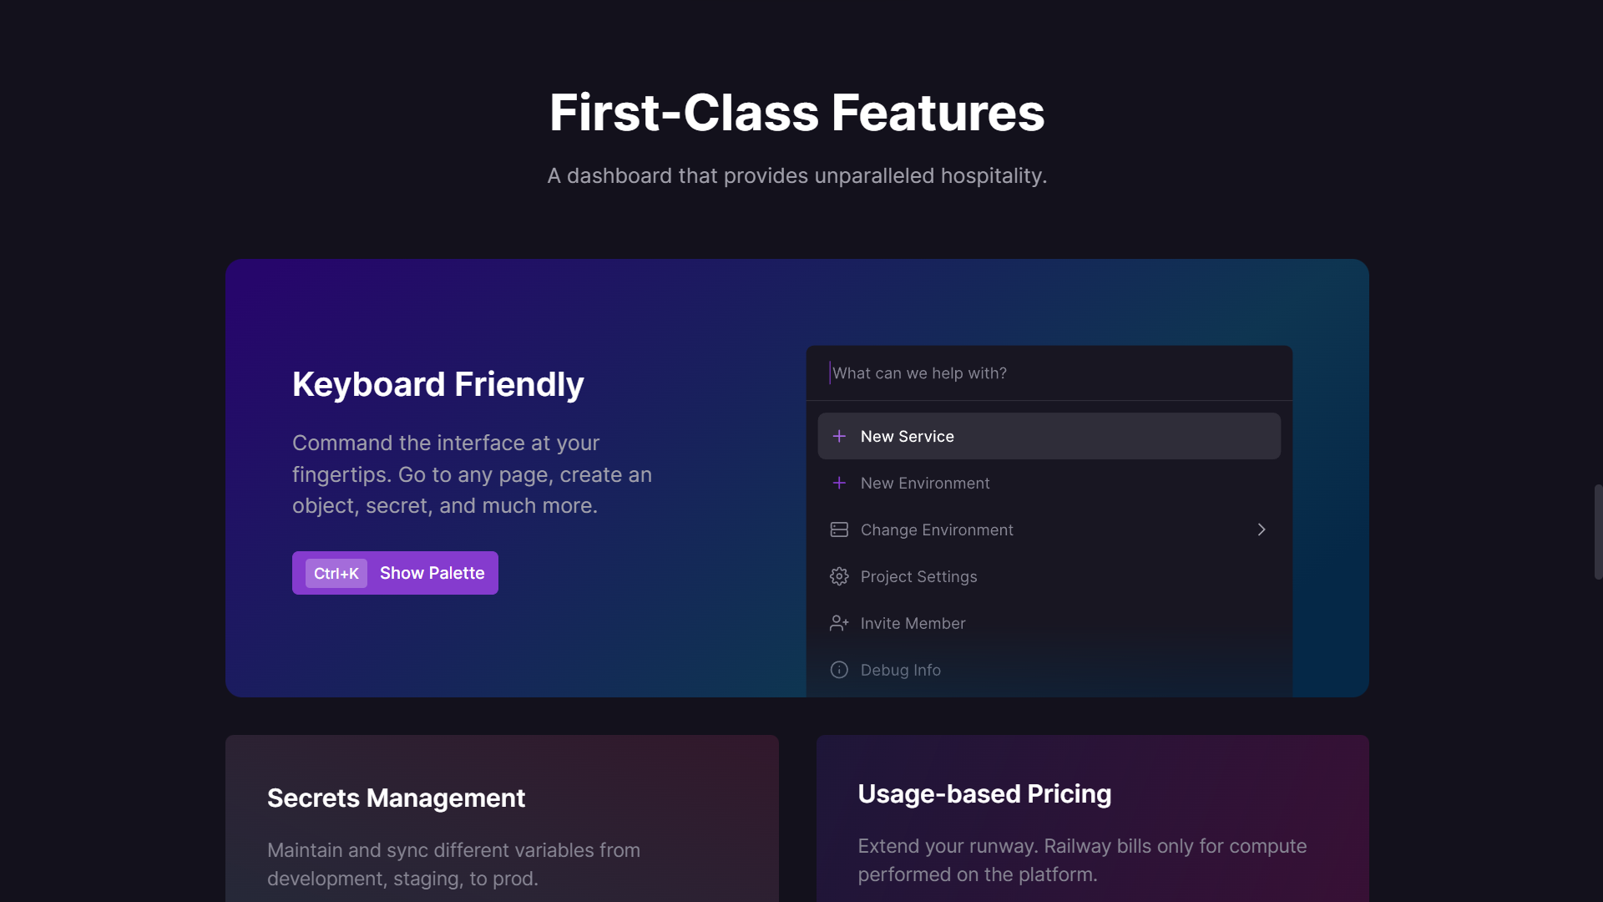1603x902 pixels.
Task: Click the plus icon beside New Environment
Action: 839,483
